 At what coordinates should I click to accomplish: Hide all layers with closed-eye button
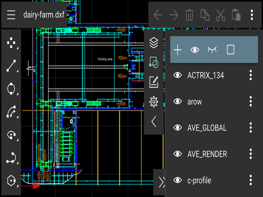click(x=212, y=50)
